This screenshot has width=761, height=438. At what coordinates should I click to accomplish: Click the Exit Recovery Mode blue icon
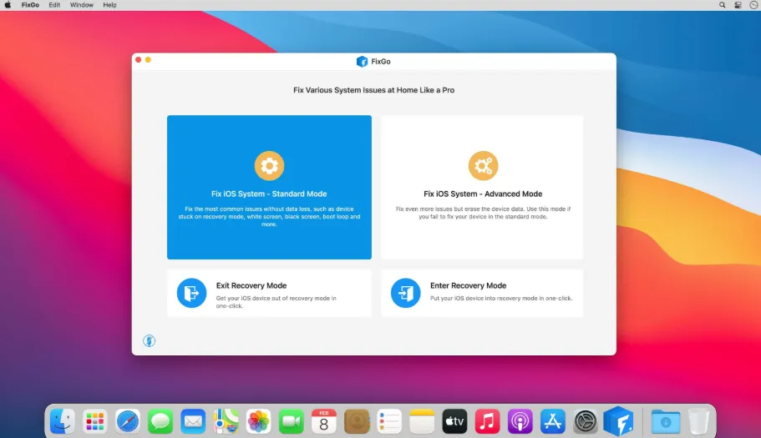191,293
